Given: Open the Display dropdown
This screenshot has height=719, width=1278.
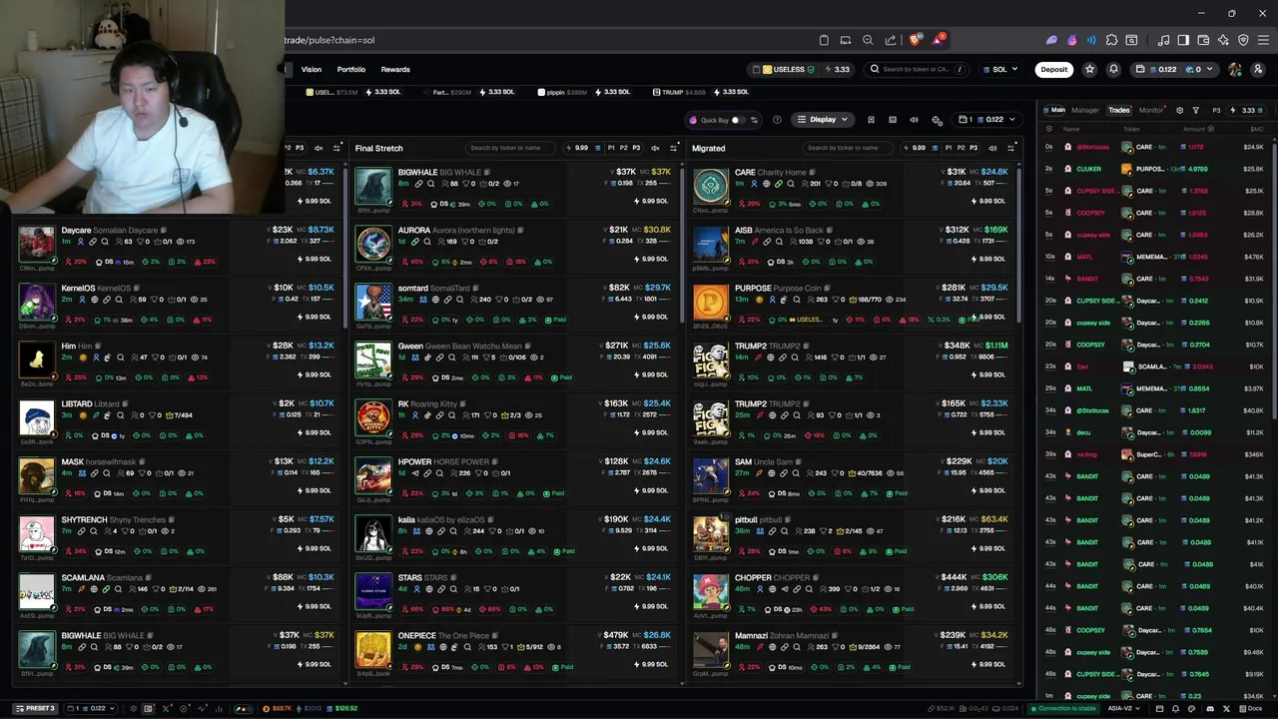Looking at the screenshot, I should pos(823,120).
